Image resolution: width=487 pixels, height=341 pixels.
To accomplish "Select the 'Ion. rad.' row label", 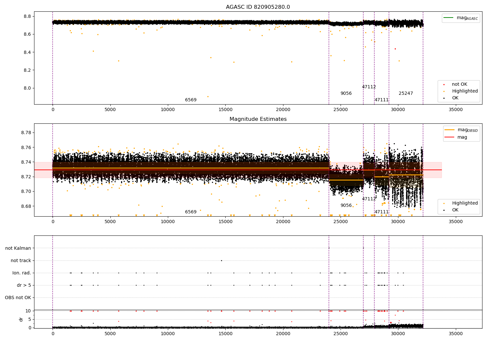I will (22, 273).
